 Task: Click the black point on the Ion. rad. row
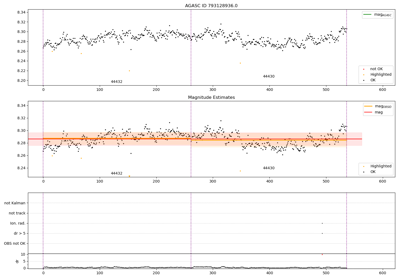[322, 223]
